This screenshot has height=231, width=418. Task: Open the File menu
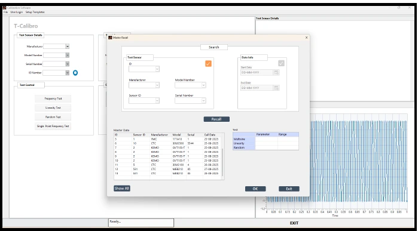(x=5, y=13)
